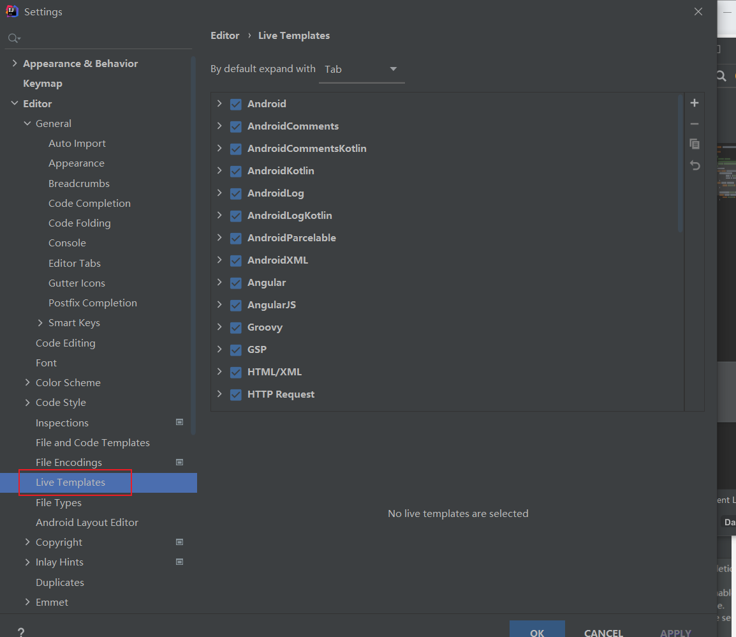Collapse the Editor tree section
Screen dimensions: 736x637
coord(15,103)
